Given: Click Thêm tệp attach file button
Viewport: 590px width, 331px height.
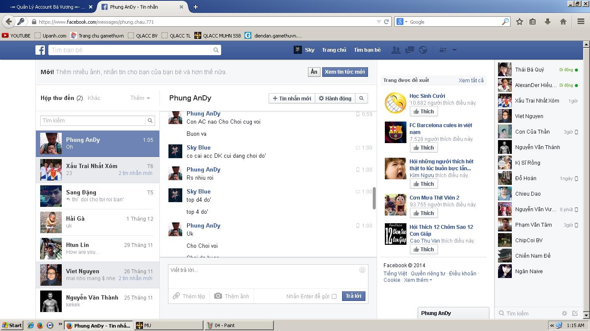Looking at the screenshot, I should (x=189, y=296).
